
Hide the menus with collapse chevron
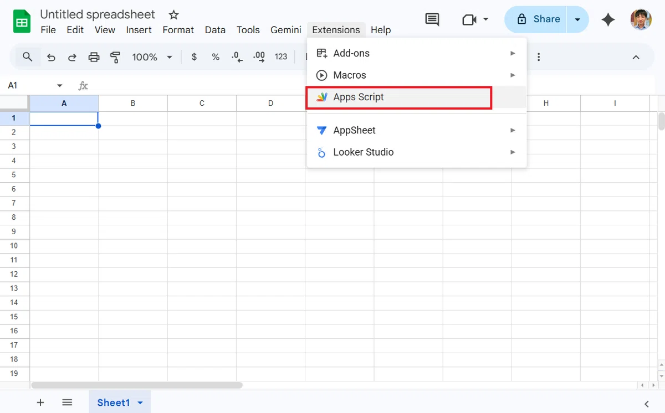[x=636, y=57]
